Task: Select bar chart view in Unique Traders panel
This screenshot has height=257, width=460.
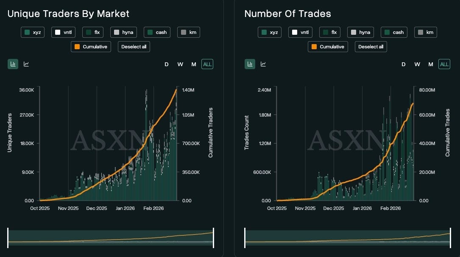Action: click(x=13, y=64)
